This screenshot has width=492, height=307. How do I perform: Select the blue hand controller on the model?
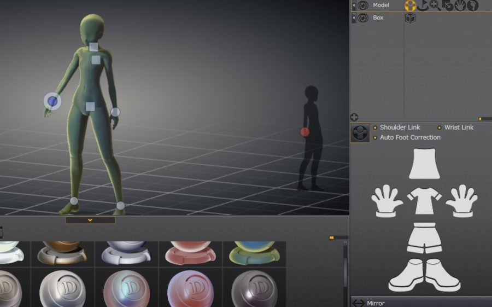pos(52,101)
